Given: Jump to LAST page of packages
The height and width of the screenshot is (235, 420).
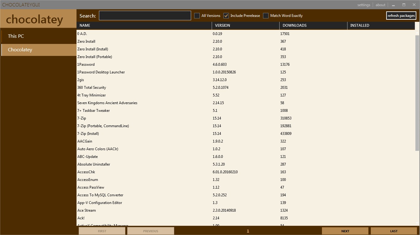Looking at the screenshot, I should point(394,231).
